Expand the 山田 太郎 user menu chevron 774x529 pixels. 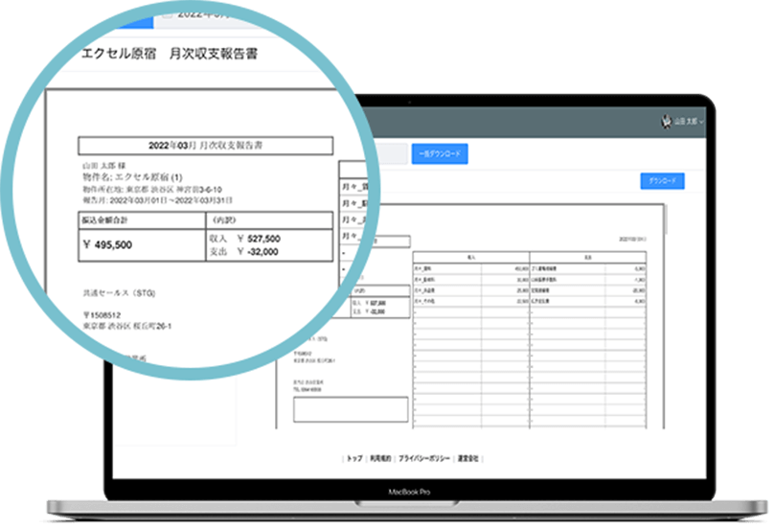[x=702, y=123]
